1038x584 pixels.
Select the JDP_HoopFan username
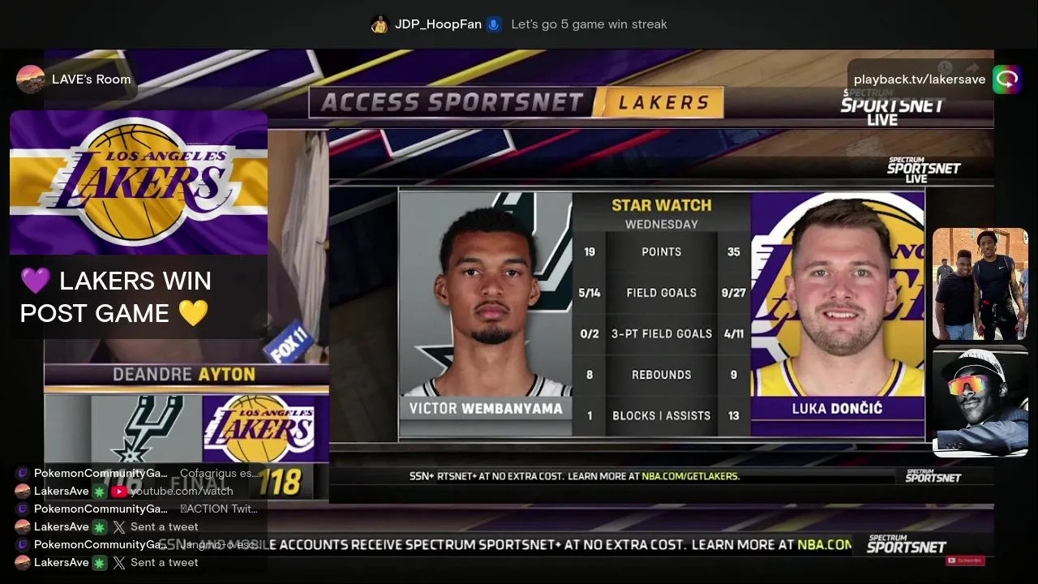tap(438, 24)
